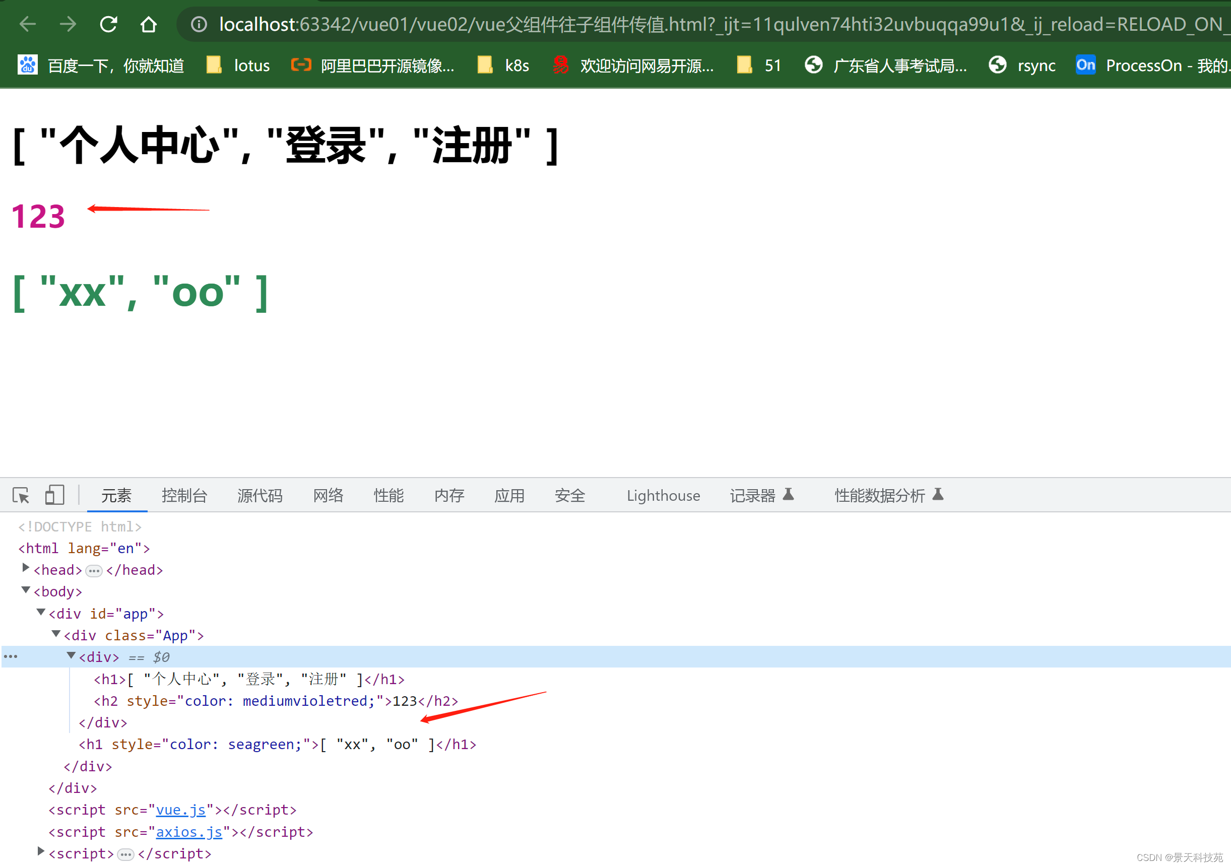
Task: Collapse the div id="app" node
Action: (41, 612)
